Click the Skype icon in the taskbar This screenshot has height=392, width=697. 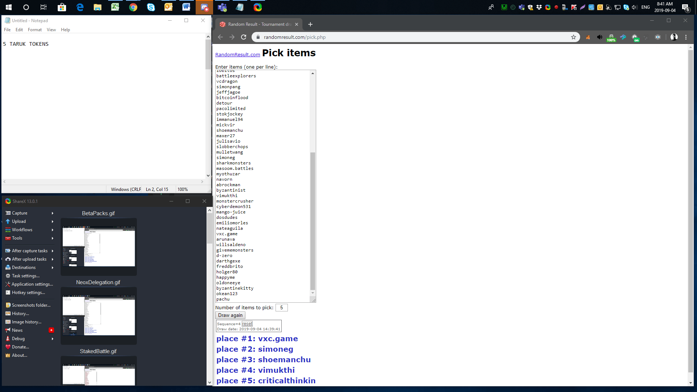151,7
